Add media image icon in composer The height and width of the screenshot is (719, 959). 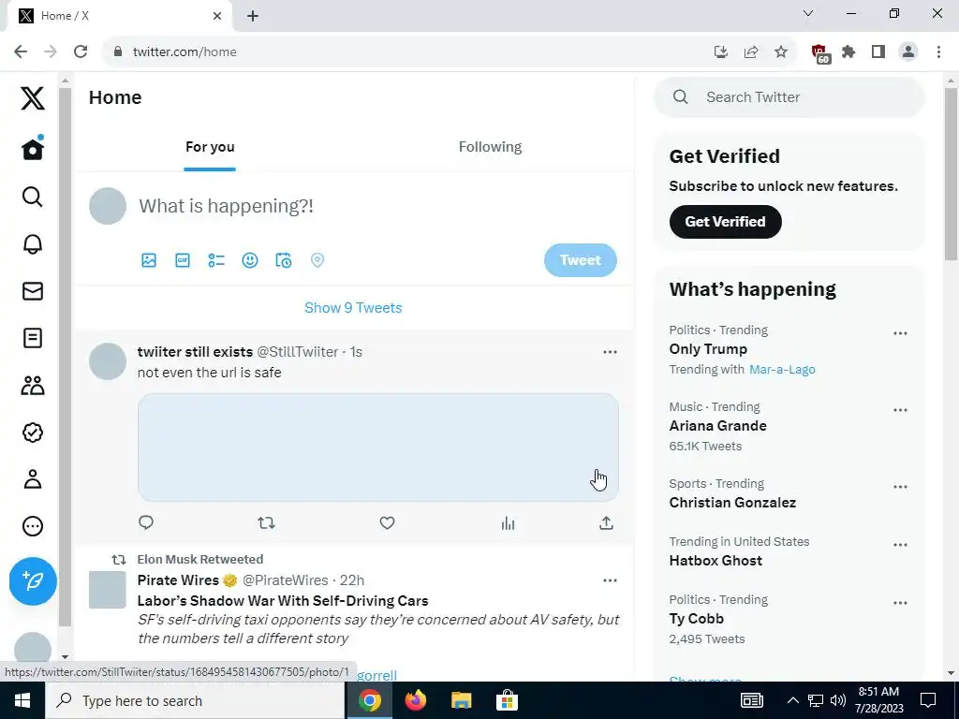(149, 260)
